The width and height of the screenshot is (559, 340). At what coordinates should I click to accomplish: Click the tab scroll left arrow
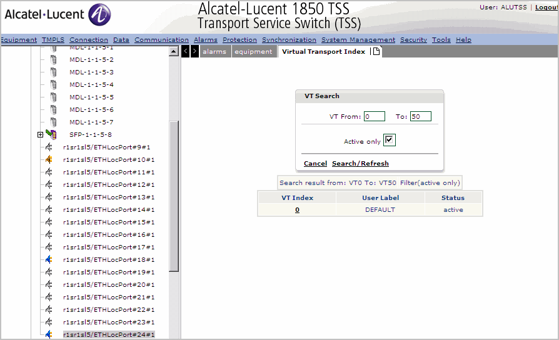185,51
